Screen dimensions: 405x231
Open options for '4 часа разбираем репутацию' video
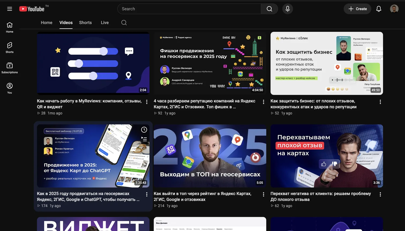(x=264, y=102)
